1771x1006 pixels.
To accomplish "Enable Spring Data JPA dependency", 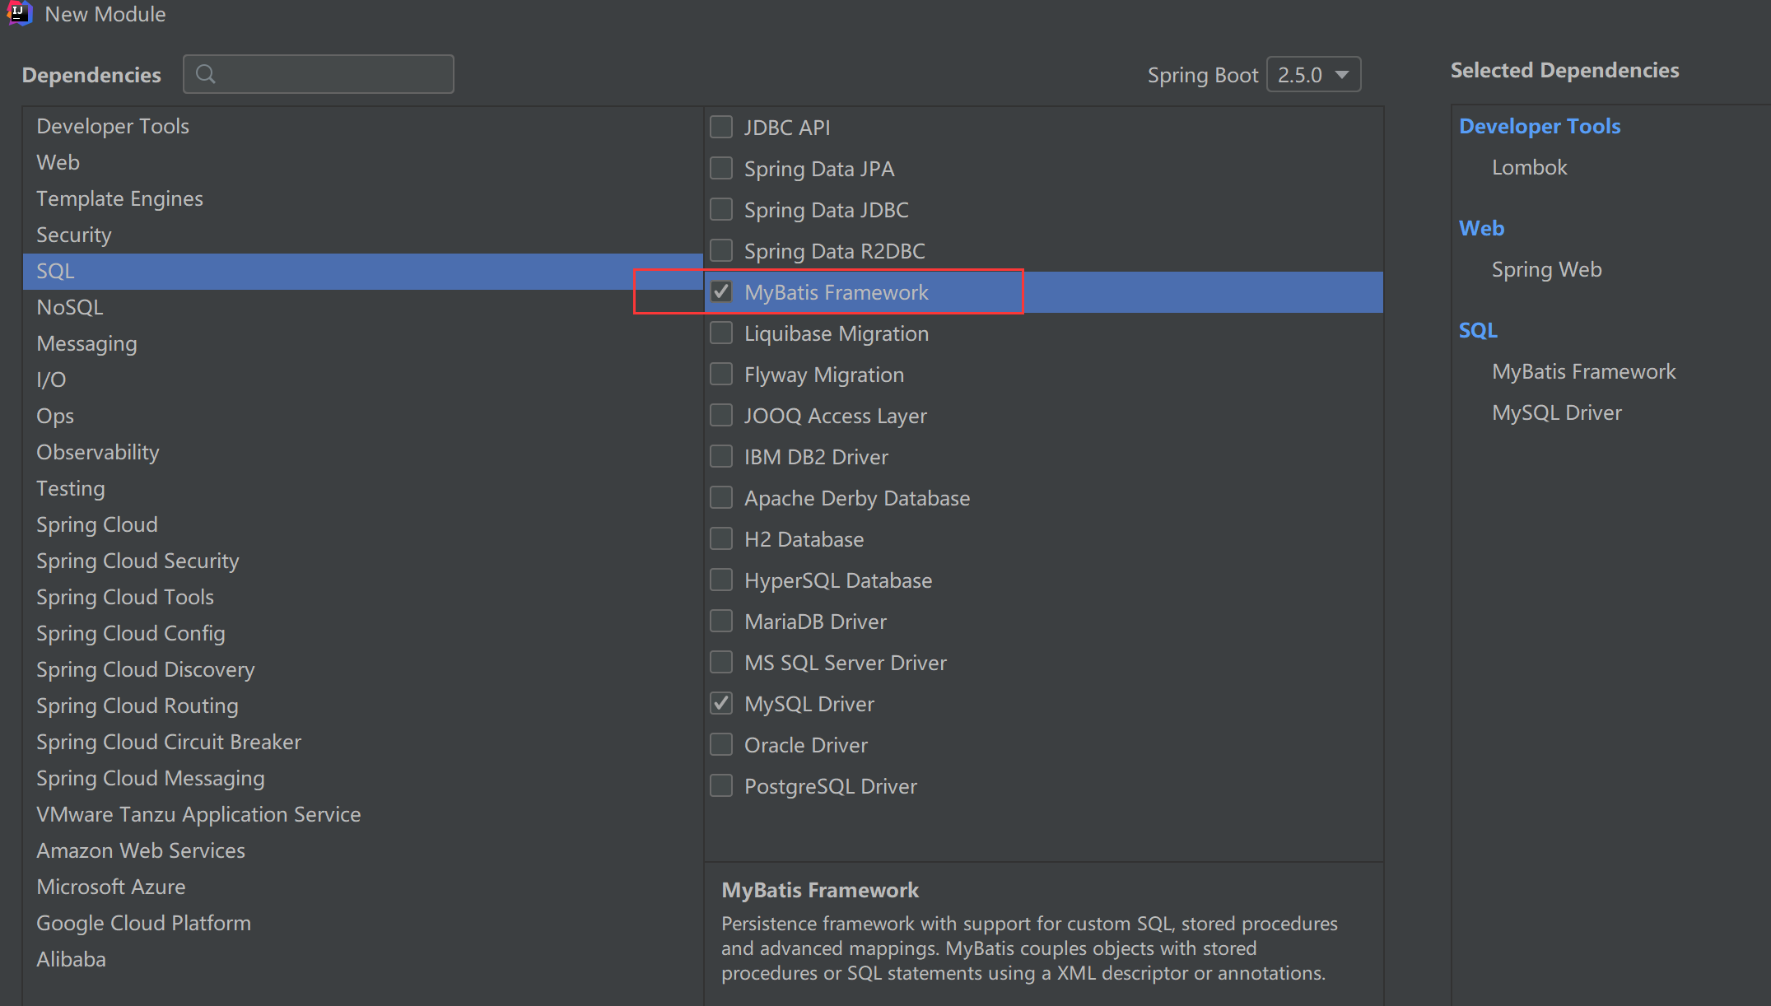I will pyautogui.click(x=721, y=168).
